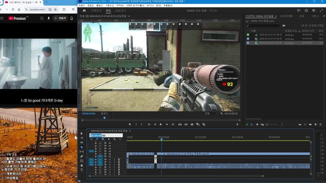
Task: Click YouTube Premium logo
Action: point(17,18)
